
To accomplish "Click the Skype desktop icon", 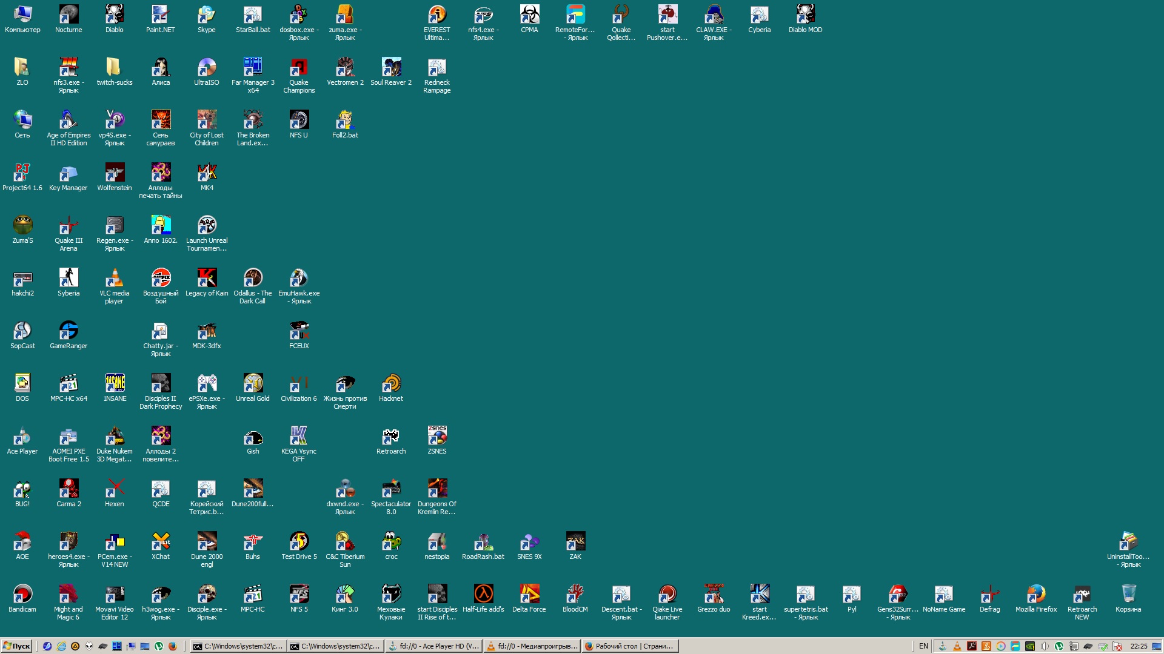I will pyautogui.click(x=206, y=15).
